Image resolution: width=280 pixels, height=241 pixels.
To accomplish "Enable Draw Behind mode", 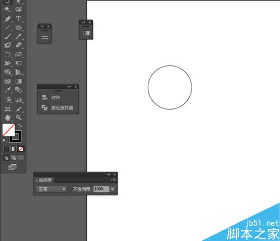I will coord(13,158).
